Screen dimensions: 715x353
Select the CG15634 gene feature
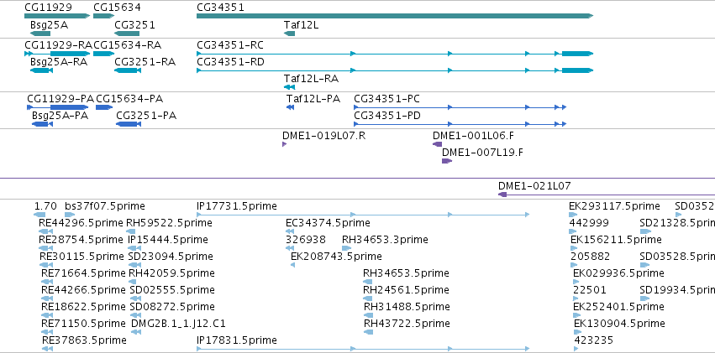click(103, 16)
